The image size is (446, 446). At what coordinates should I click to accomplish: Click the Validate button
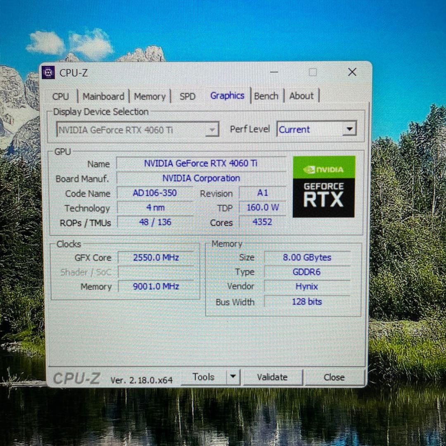pos(273,377)
